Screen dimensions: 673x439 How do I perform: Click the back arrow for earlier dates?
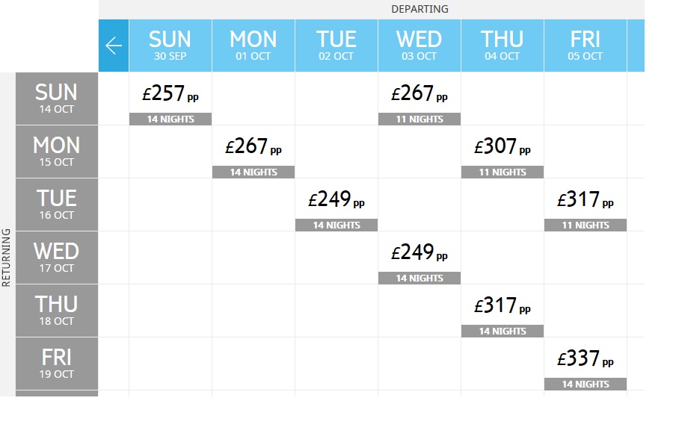pyautogui.click(x=114, y=46)
